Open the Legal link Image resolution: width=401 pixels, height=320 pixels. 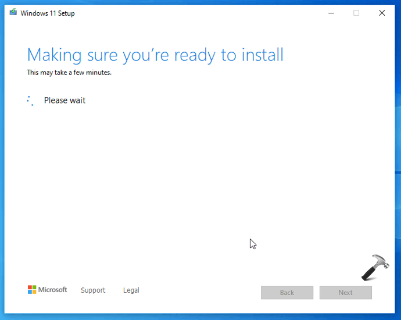(x=131, y=290)
